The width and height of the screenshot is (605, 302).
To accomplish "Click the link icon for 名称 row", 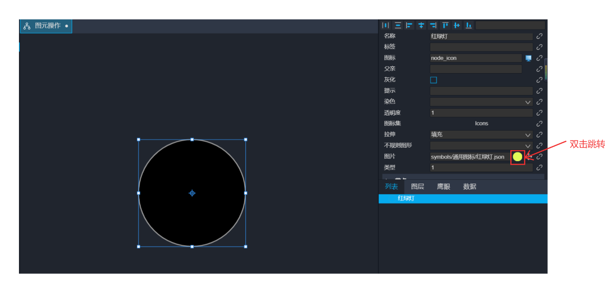I will (539, 37).
